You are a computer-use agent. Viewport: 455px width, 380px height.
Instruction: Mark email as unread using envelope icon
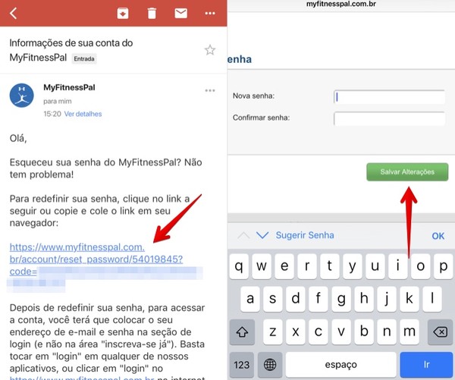(x=180, y=14)
